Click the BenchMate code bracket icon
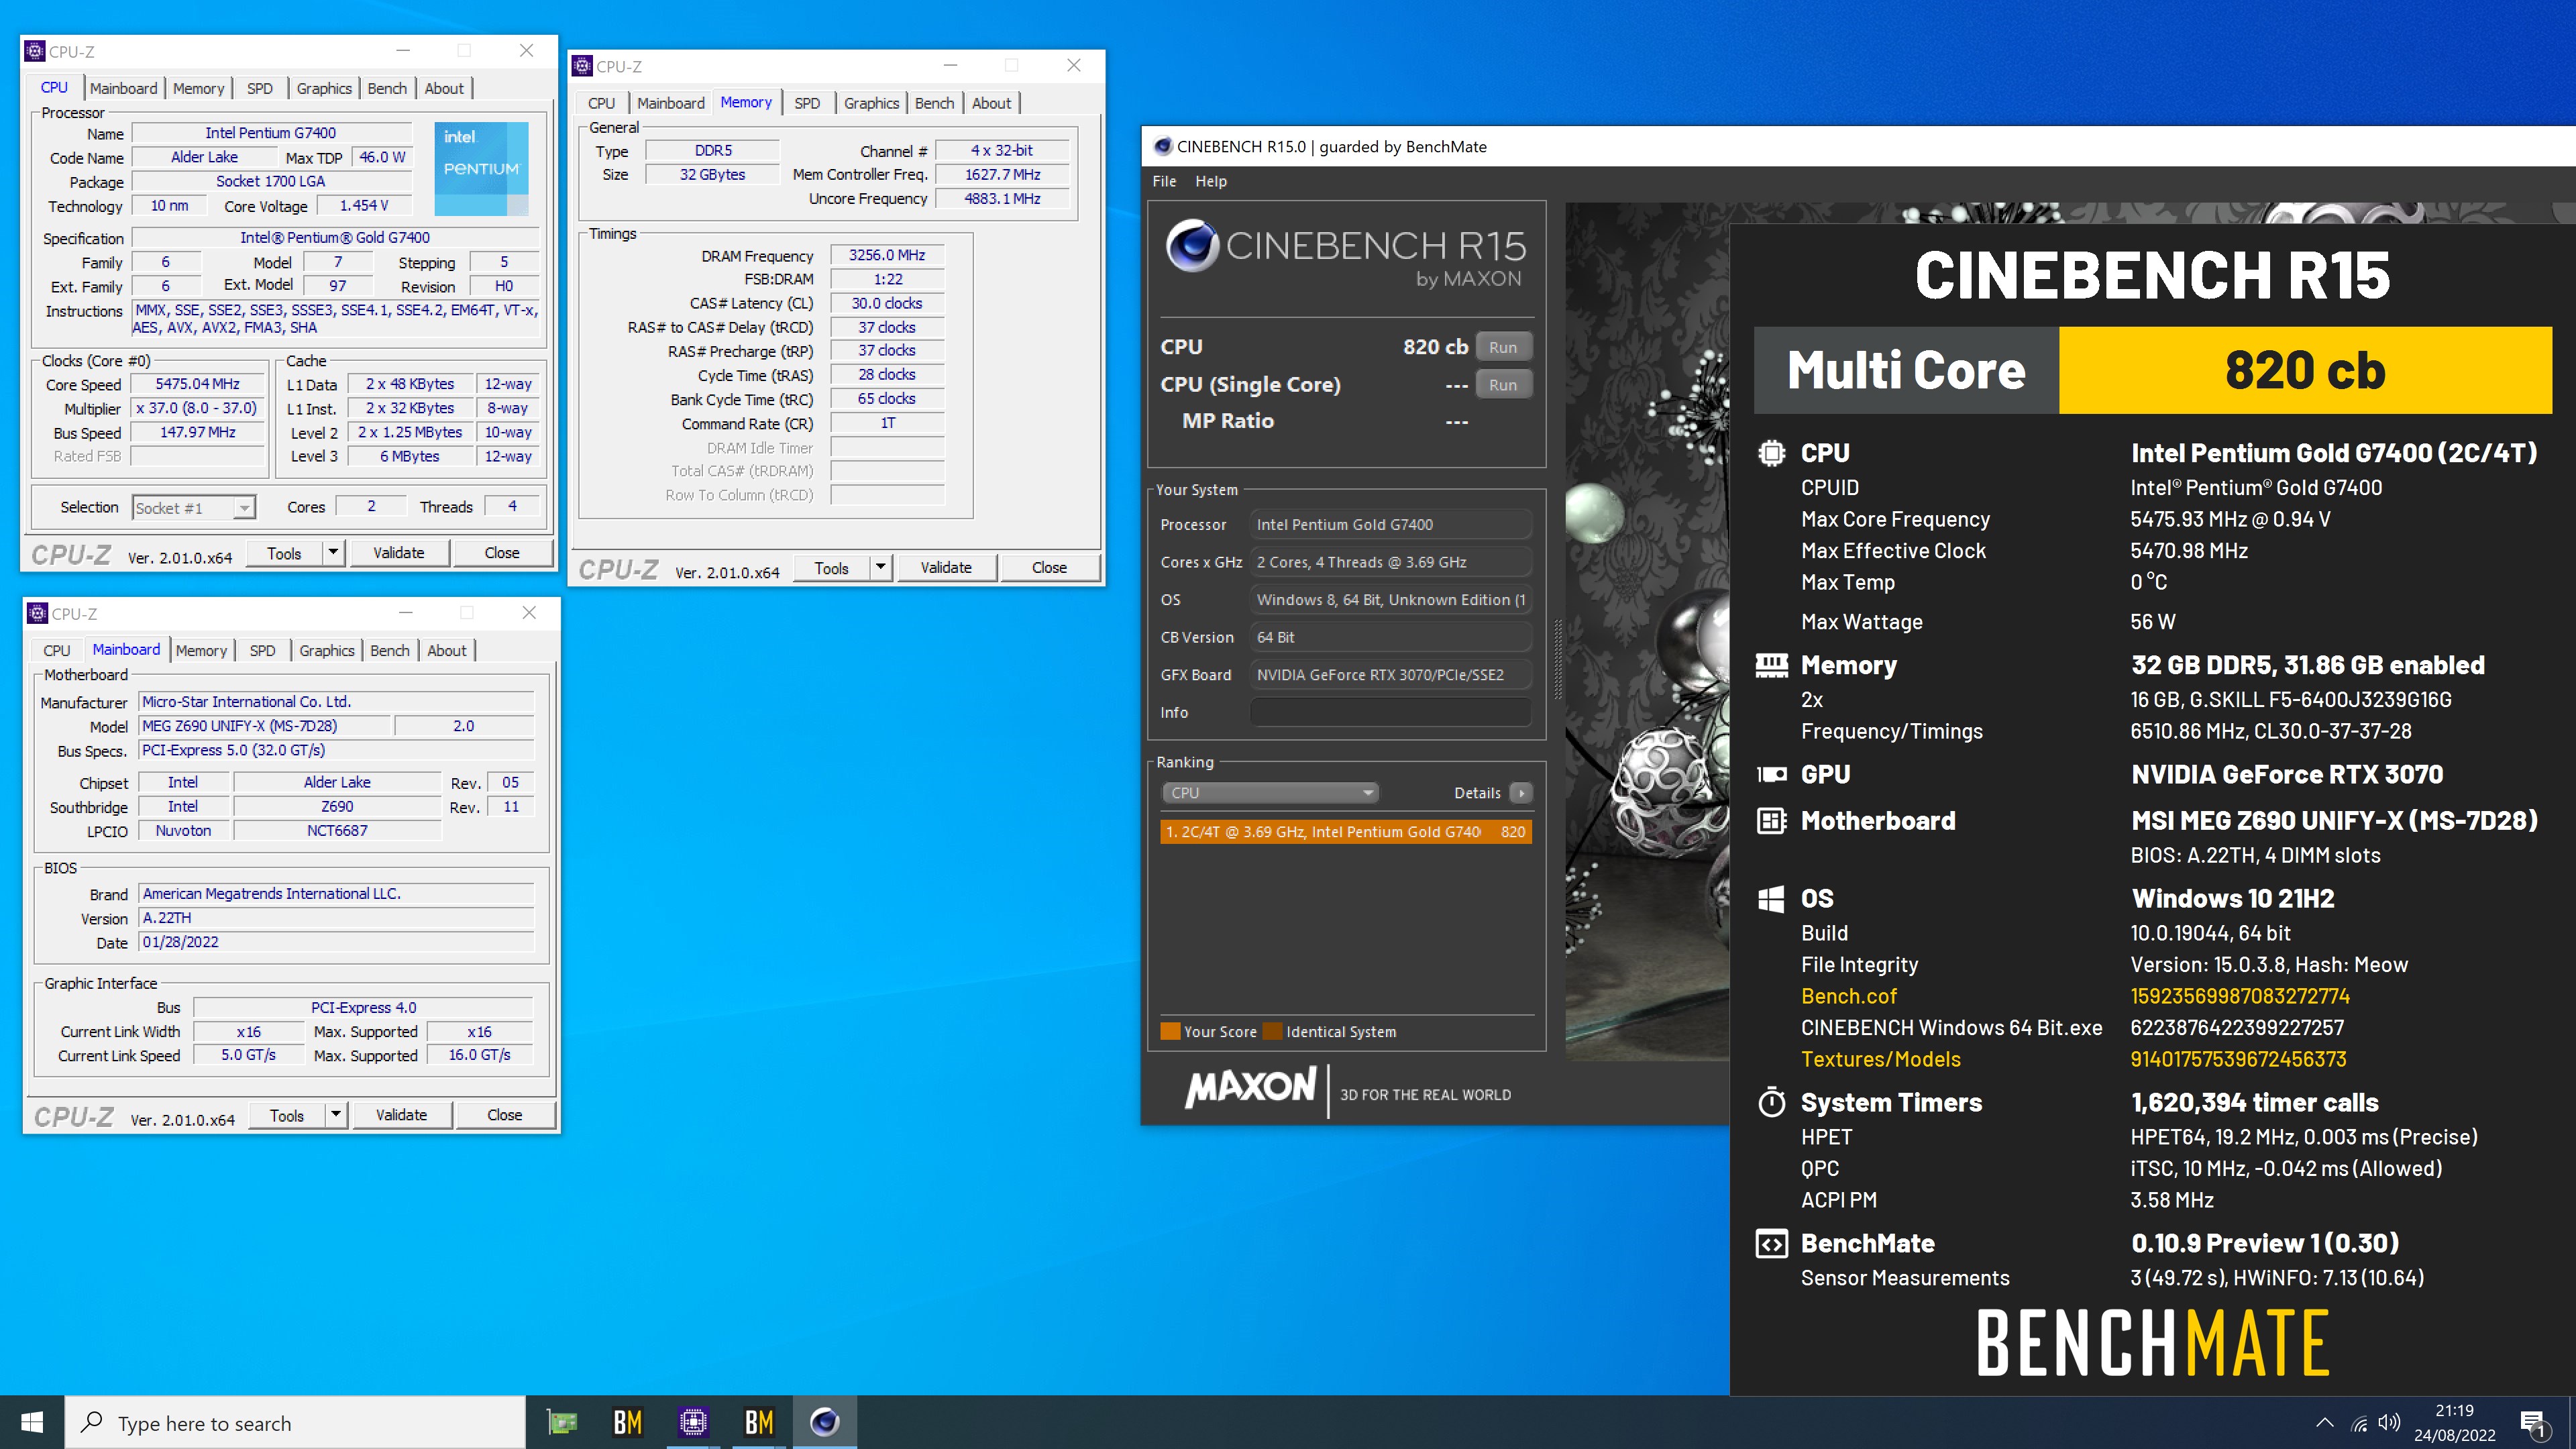The image size is (2576, 1449). (1771, 1243)
